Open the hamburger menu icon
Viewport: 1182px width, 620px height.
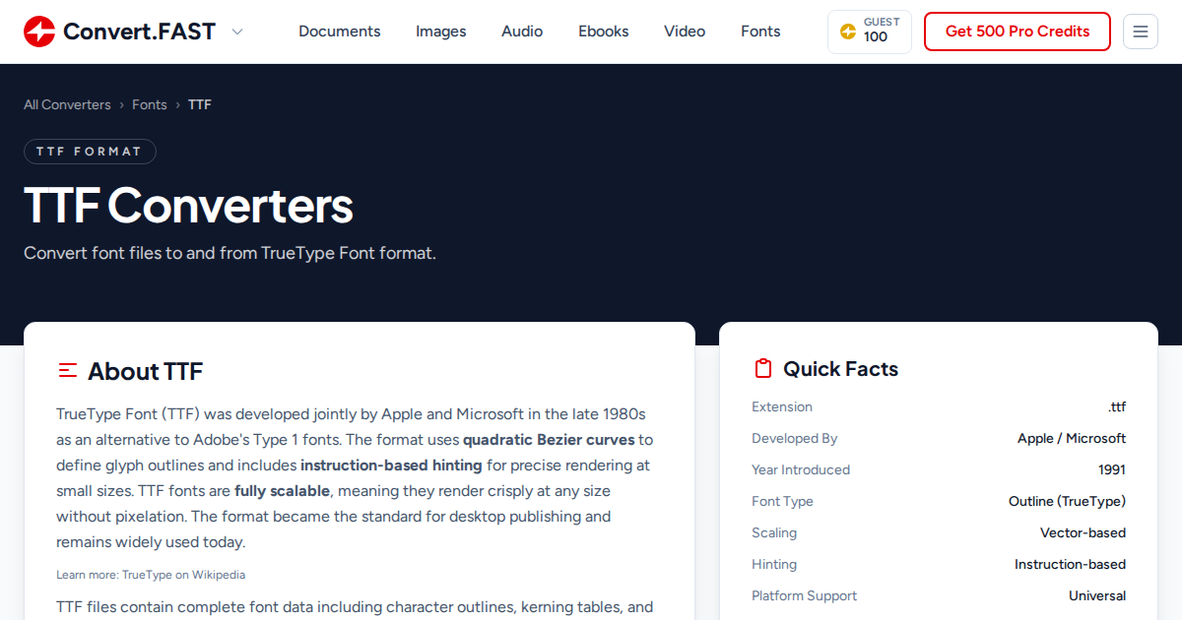pyautogui.click(x=1141, y=31)
